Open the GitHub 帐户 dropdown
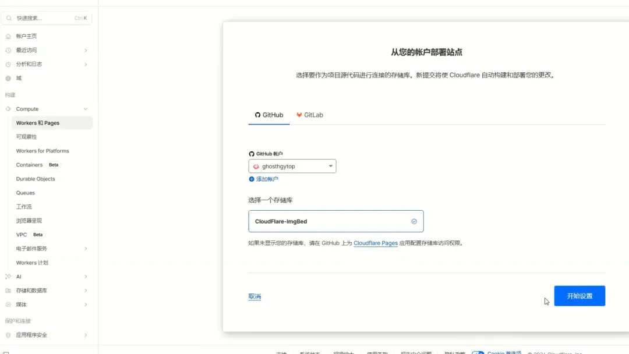Image resolution: width=629 pixels, height=354 pixels. coord(292,166)
